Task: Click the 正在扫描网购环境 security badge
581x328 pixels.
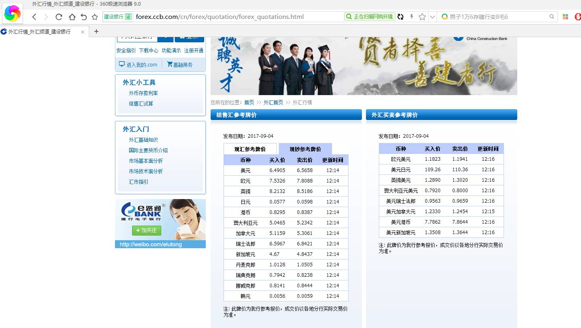Action: (x=370, y=17)
